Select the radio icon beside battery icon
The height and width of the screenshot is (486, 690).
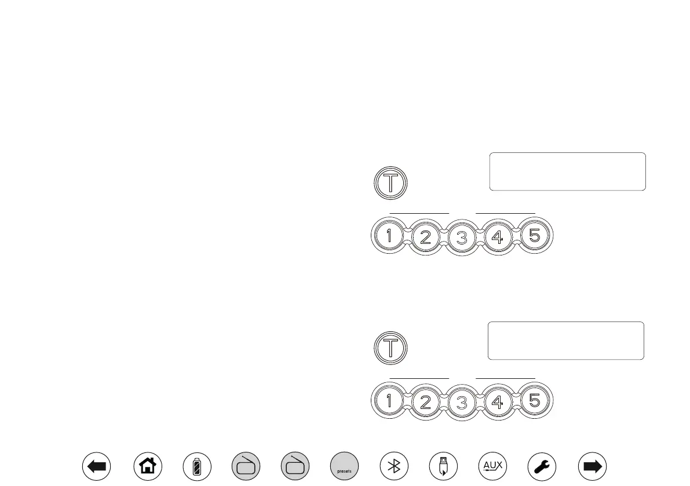(x=246, y=466)
